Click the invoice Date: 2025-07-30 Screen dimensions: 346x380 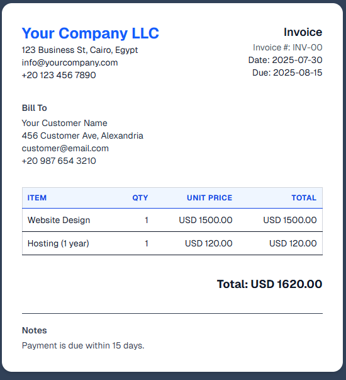pos(285,60)
